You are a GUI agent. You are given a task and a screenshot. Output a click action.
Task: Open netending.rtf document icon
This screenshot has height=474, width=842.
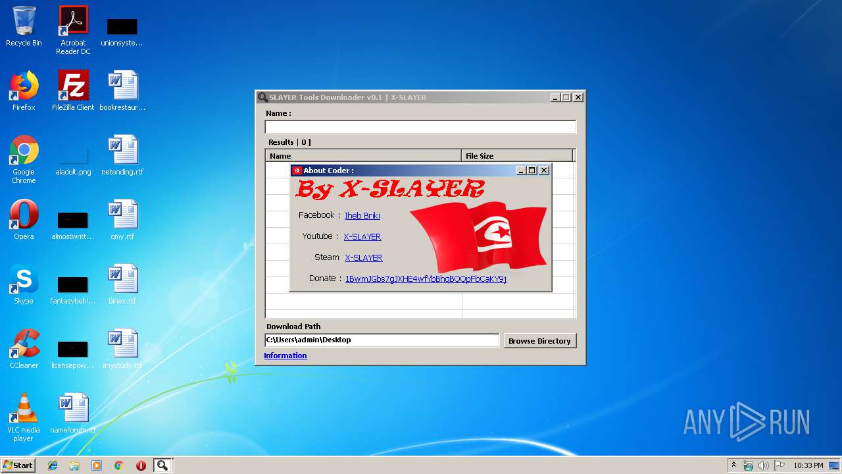point(122,155)
